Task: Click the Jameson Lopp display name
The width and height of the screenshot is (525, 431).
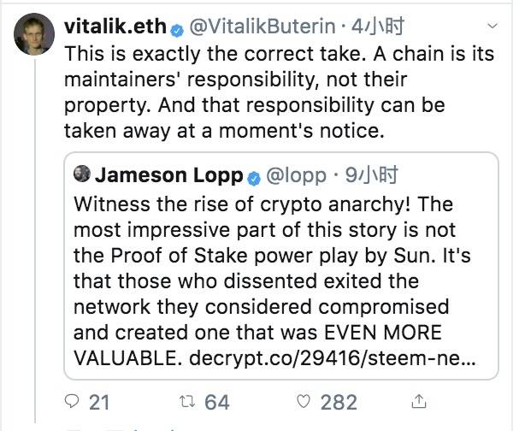Action: pyautogui.click(x=169, y=176)
